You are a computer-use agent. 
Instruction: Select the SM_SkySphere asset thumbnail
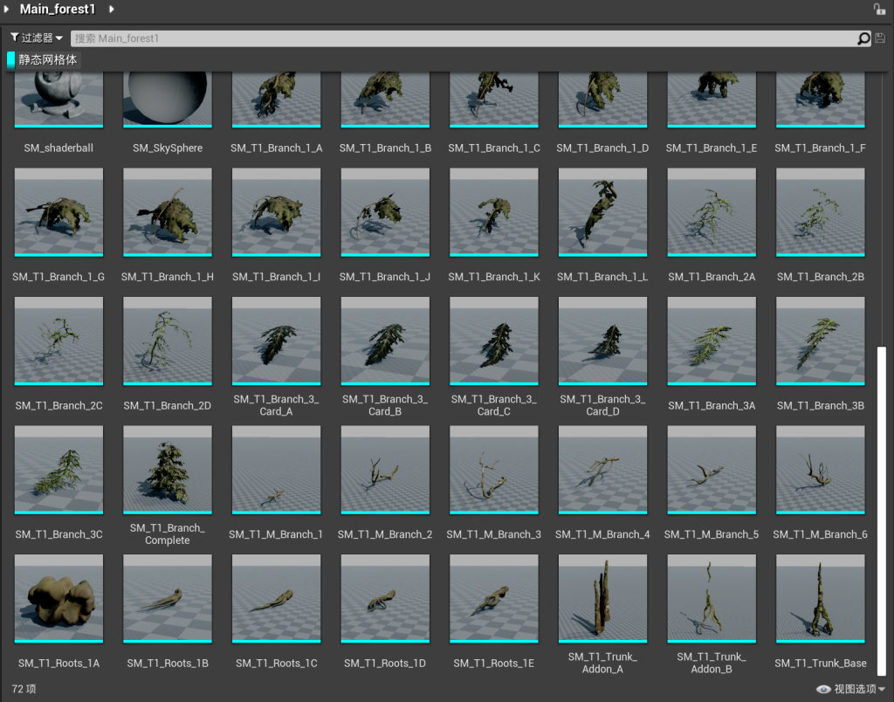[x=167, y=100]
